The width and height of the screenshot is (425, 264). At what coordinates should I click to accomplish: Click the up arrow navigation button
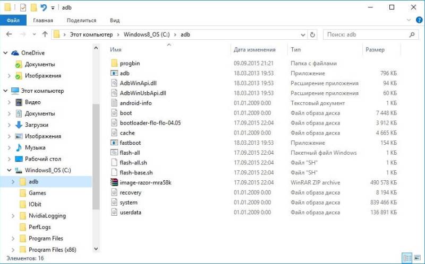[x=45, y=34]
